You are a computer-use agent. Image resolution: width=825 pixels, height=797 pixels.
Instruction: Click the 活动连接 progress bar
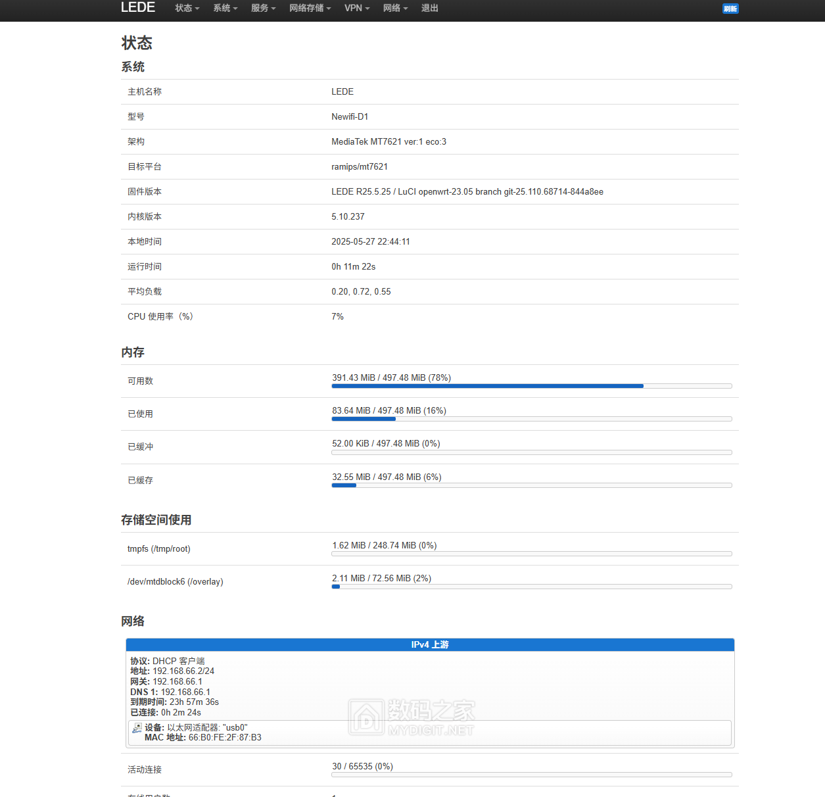[532, 775]
